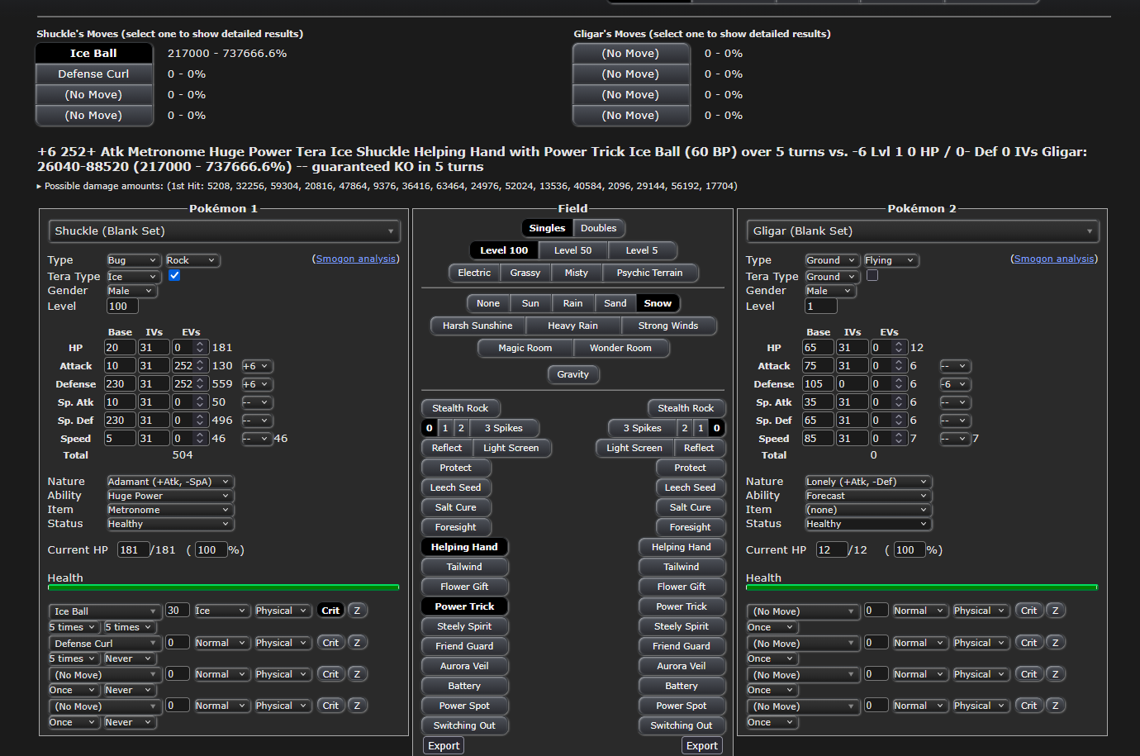Open Gligar's Flying type dropdown

[x=891, y=260]
